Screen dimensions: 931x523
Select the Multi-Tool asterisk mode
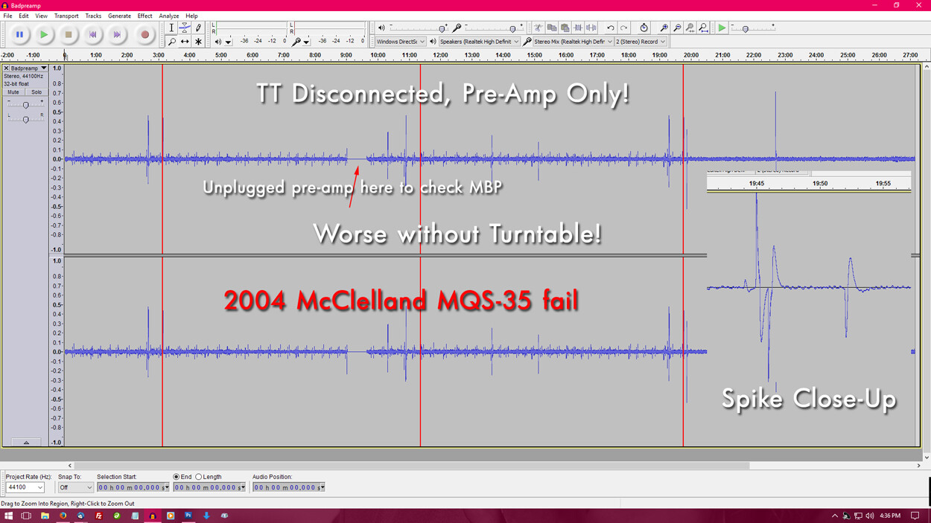[x=198, y=42]
